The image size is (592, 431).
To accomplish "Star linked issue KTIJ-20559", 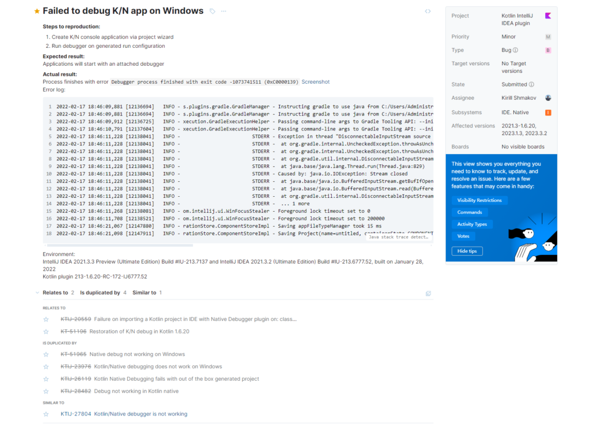I will point(46,319).
